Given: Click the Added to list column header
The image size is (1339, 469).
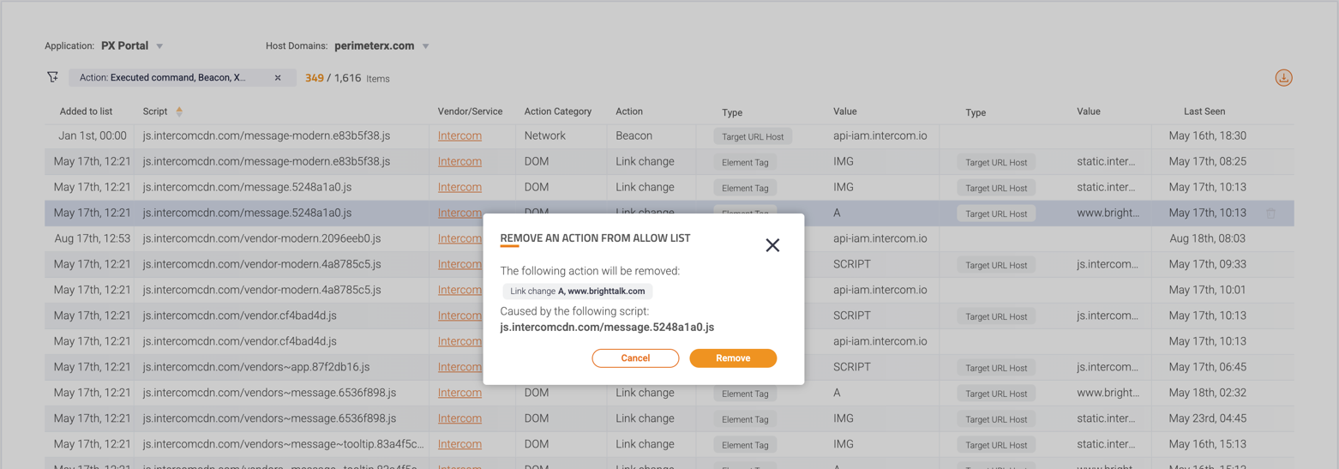Looking at the screenshot, I should tap(86, 111).
